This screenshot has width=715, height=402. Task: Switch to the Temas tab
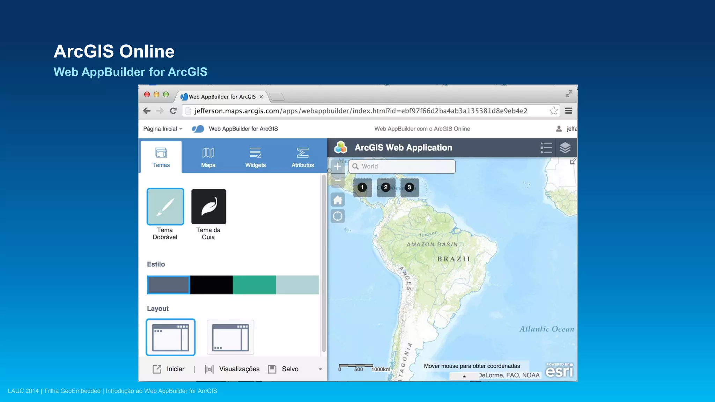click(x=161, y=157)
